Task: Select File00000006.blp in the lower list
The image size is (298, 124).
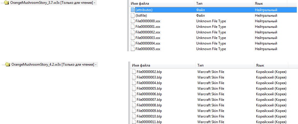Action: point(149,94)
